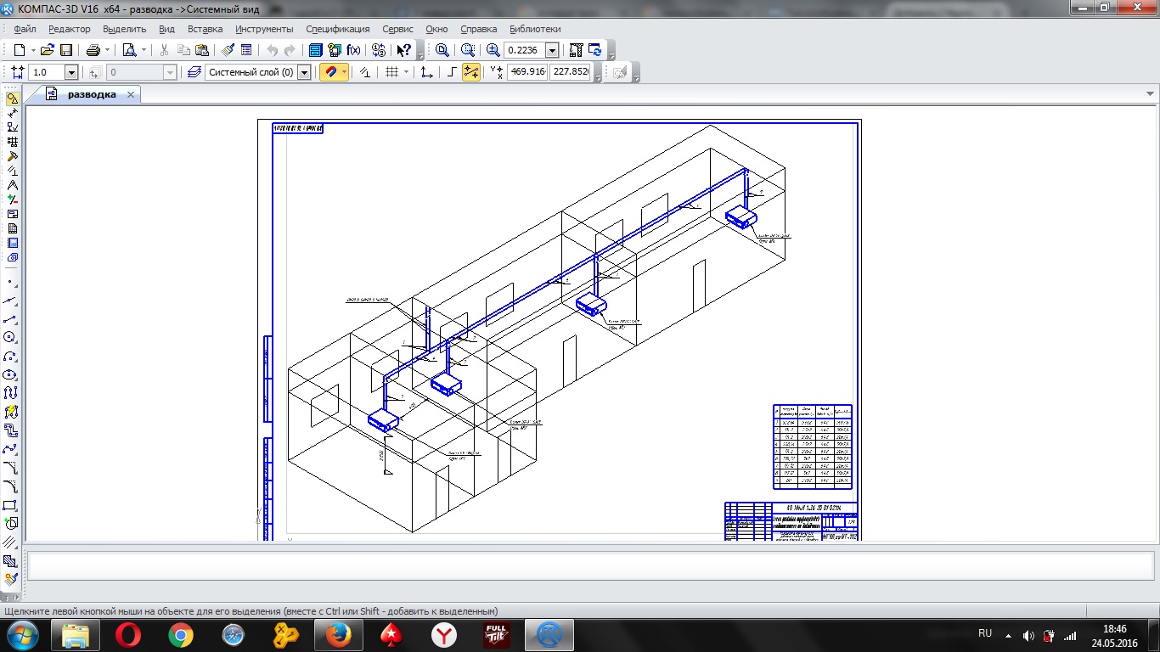Paste from clipboard icon
This screenshot has height=652, width=1160.
coord(202,50)
